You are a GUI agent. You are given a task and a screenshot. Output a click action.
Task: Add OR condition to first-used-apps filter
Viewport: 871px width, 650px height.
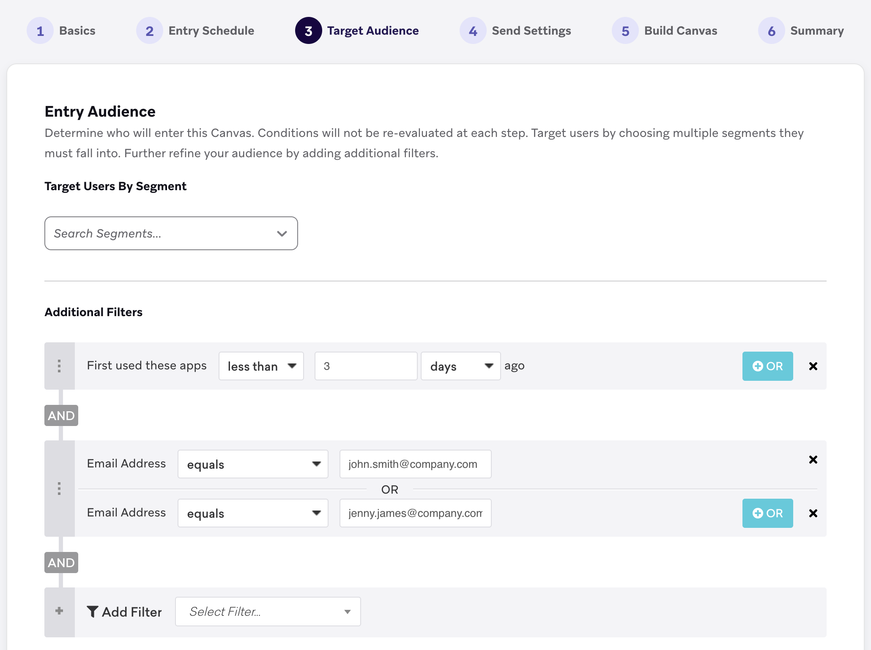(767, 366)
